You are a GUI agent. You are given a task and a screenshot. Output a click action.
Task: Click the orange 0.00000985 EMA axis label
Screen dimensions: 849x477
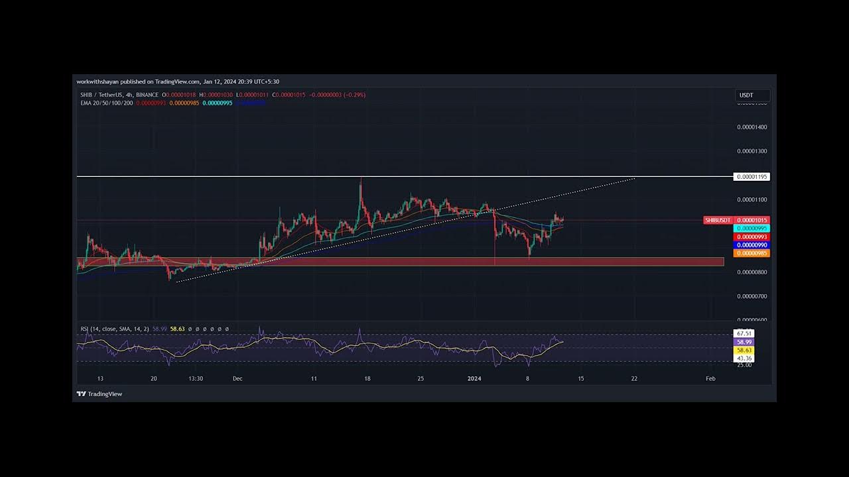click(x=751, y=253)
